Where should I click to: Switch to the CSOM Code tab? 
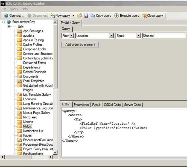click(112, 105)
